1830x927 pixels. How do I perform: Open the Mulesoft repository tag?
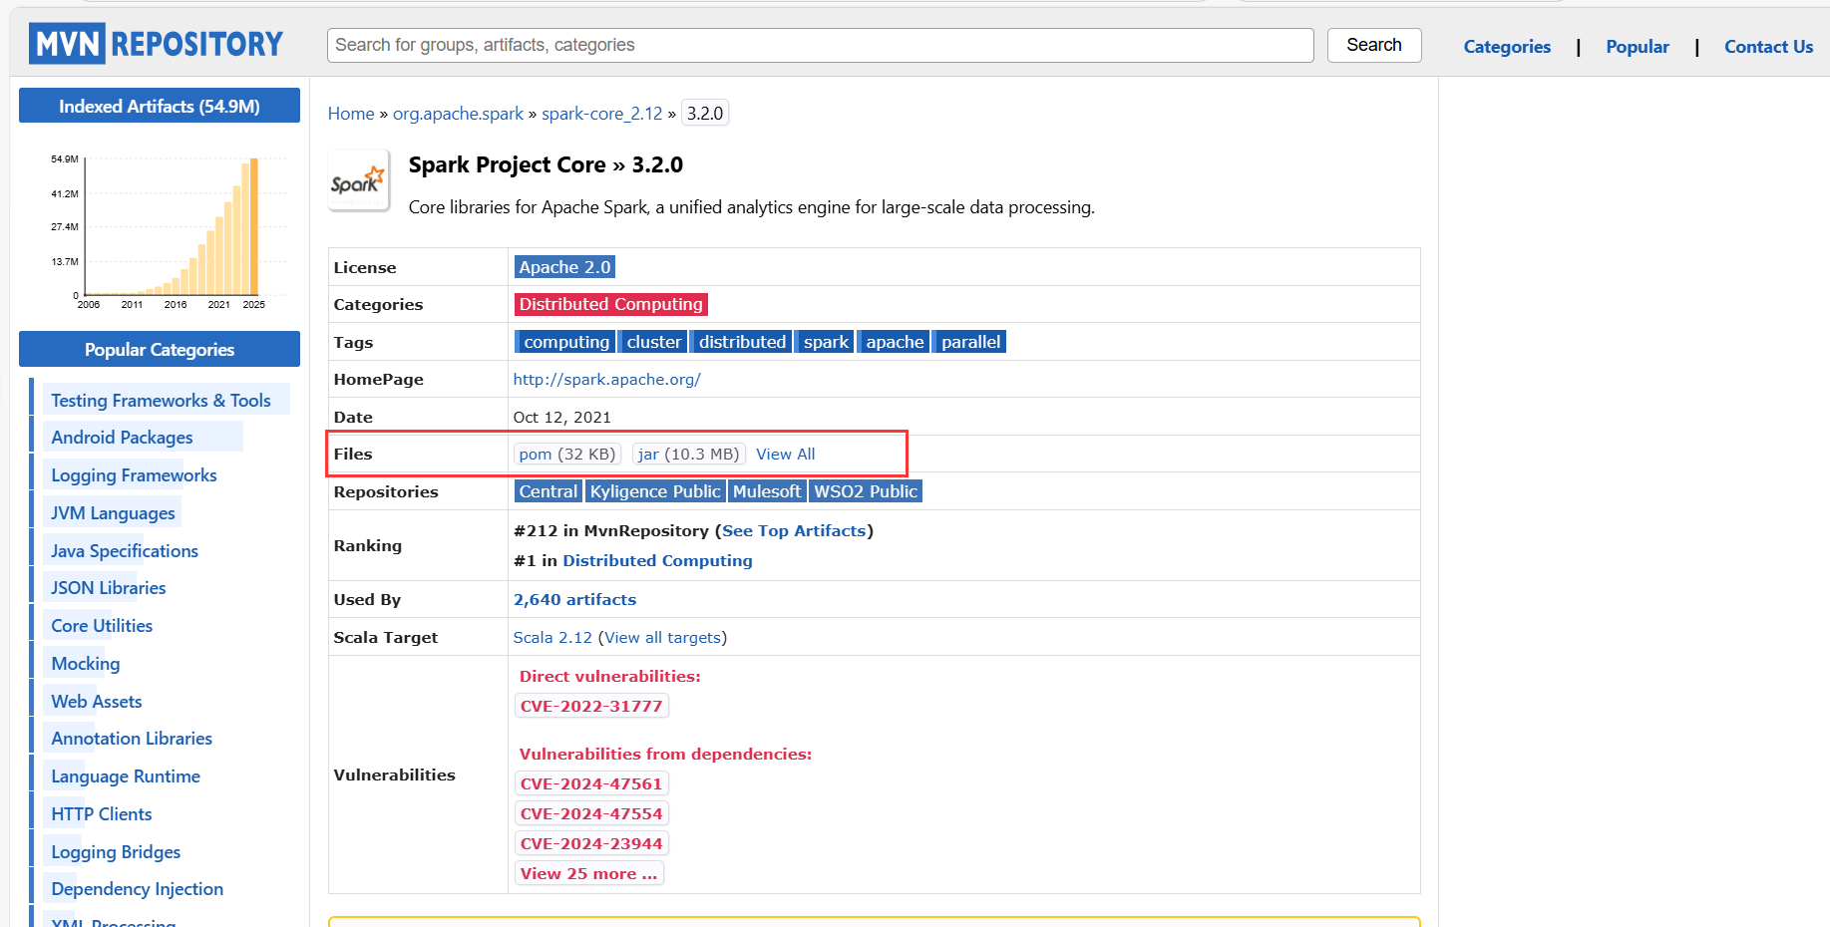pyautogui.click(x=767, y=491)
